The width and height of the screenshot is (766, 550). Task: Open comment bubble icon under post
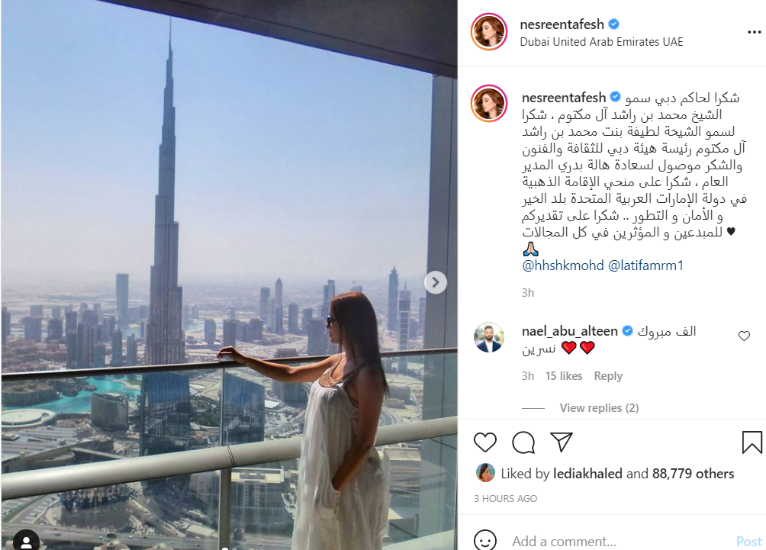click(523, 442)
